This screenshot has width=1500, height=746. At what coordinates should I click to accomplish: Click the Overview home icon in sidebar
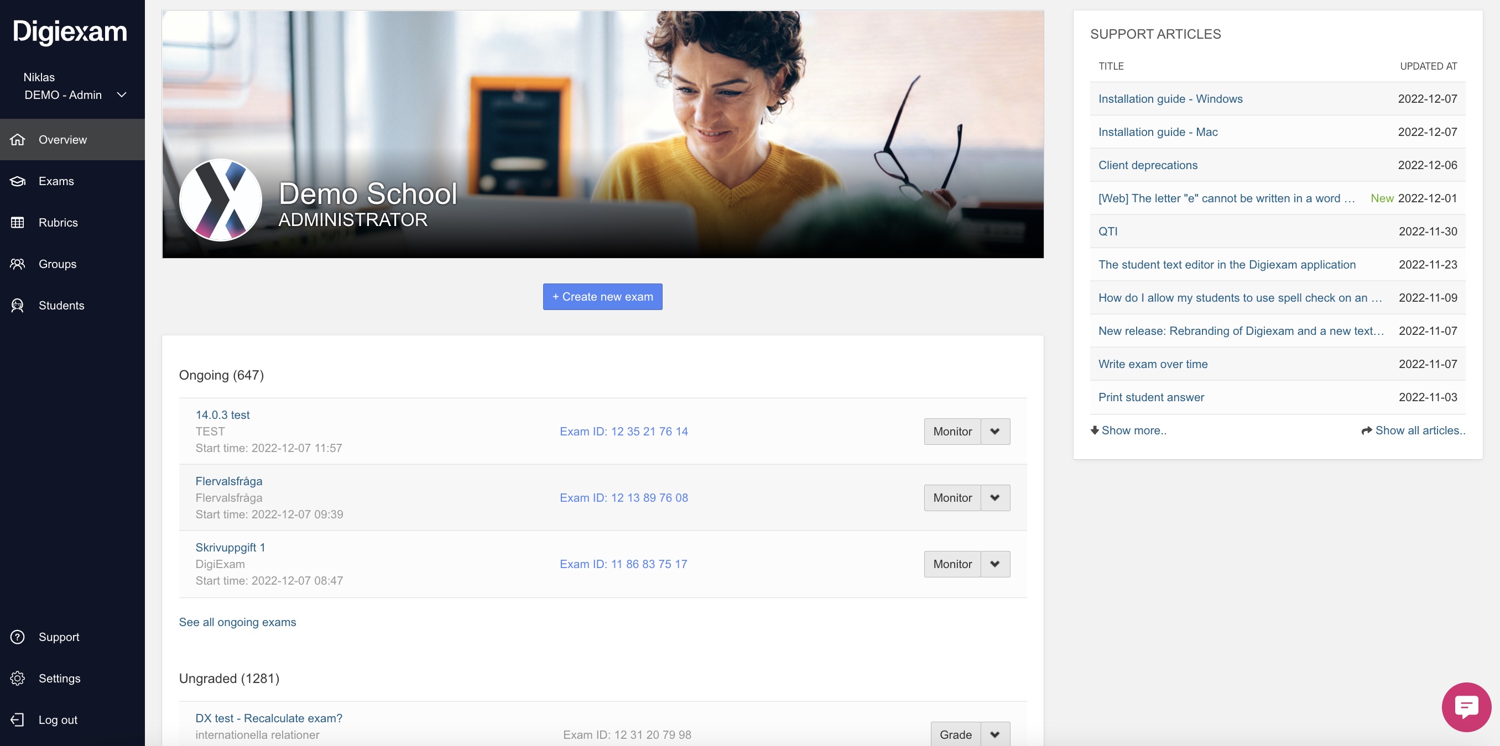[x=18, y=140]
